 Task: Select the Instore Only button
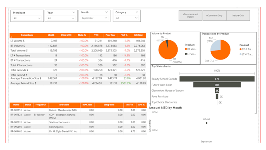238,15
